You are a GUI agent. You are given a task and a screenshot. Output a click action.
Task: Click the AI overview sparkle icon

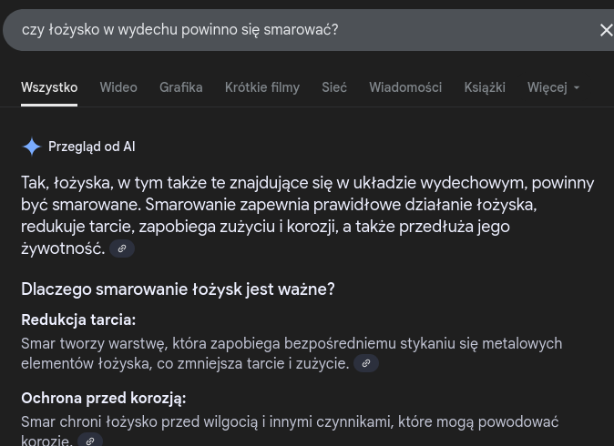pyautogui.click(x=32, y=147)
